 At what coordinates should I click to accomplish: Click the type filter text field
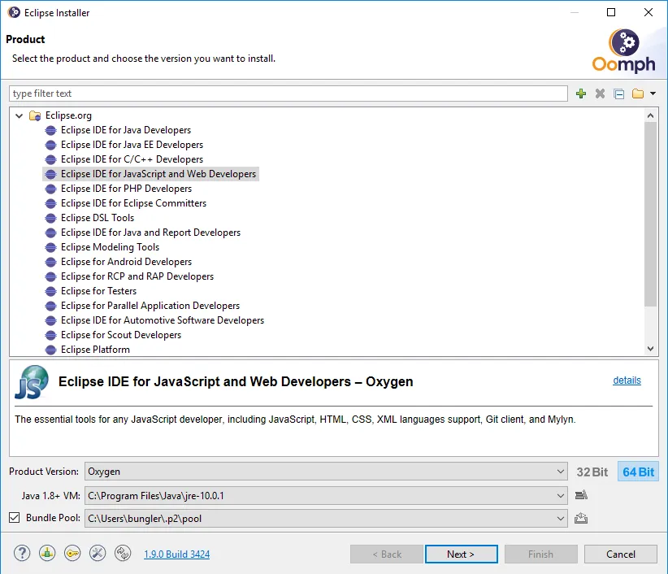coord(288,93)
